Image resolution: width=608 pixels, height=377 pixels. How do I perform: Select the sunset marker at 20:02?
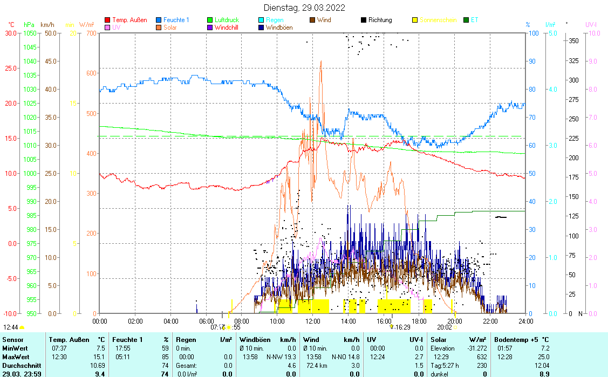pos(455,327)
